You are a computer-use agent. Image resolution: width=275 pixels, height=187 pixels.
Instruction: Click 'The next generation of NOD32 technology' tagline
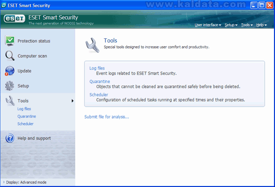[x=61, y=23]
